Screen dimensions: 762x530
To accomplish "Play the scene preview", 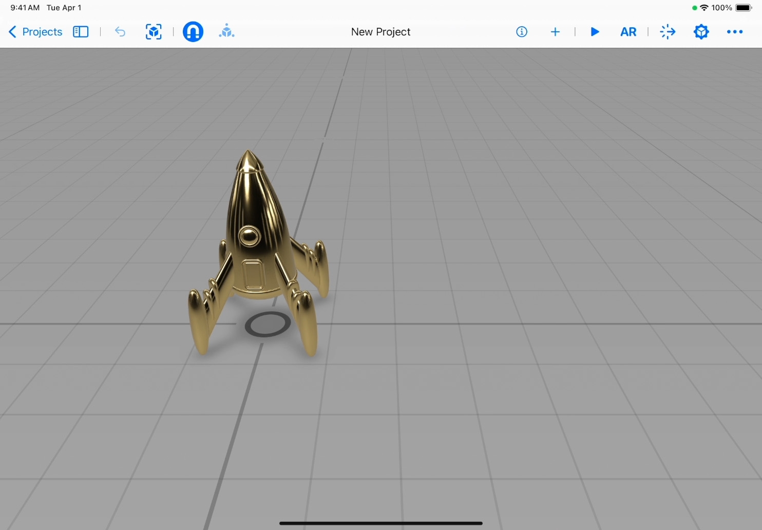I will 595,32.
